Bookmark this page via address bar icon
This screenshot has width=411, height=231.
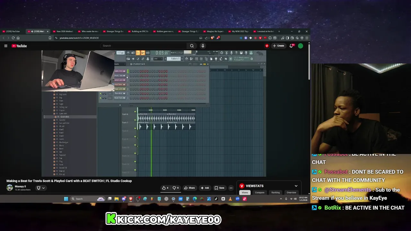pos(50,38)
